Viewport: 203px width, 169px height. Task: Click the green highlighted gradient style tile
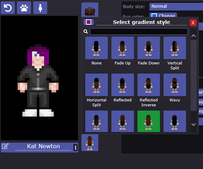coord(149,121)
